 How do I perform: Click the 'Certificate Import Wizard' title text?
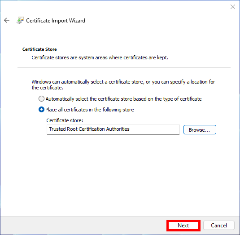[56, 21]
